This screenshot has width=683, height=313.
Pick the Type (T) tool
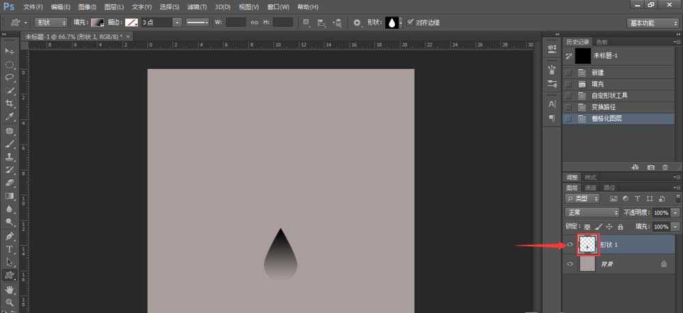pos(10,249)
